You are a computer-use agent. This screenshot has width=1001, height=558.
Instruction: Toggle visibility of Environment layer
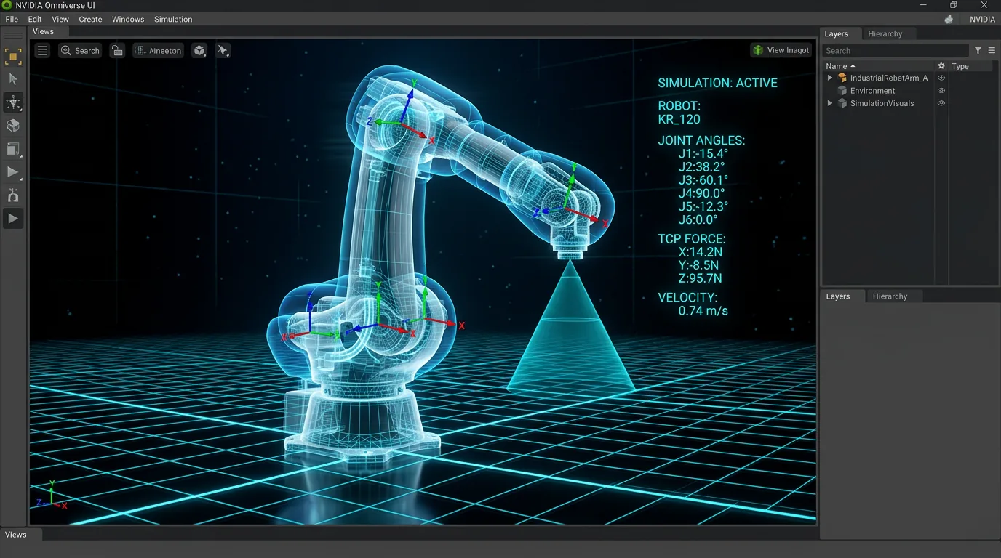941,91
